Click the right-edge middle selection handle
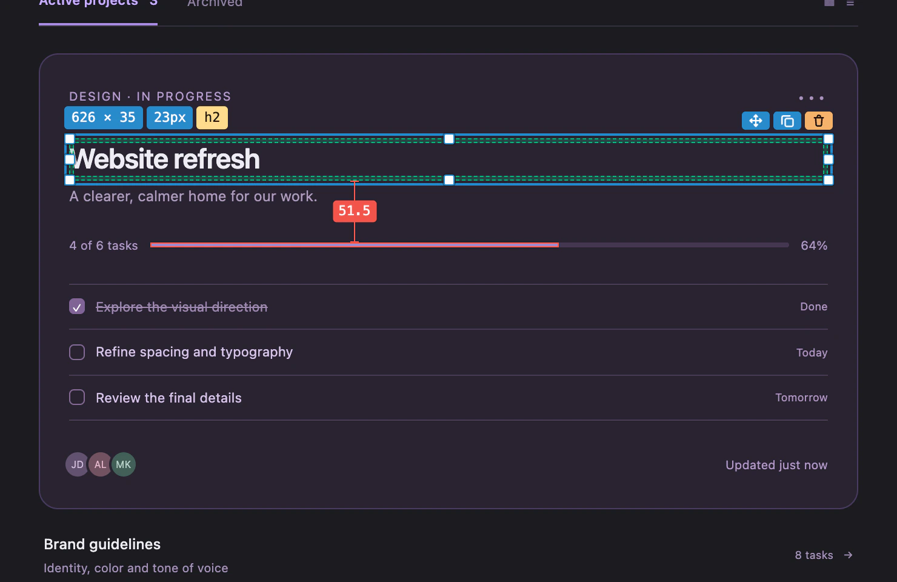897x582 pixels. [x=829, y=159]
